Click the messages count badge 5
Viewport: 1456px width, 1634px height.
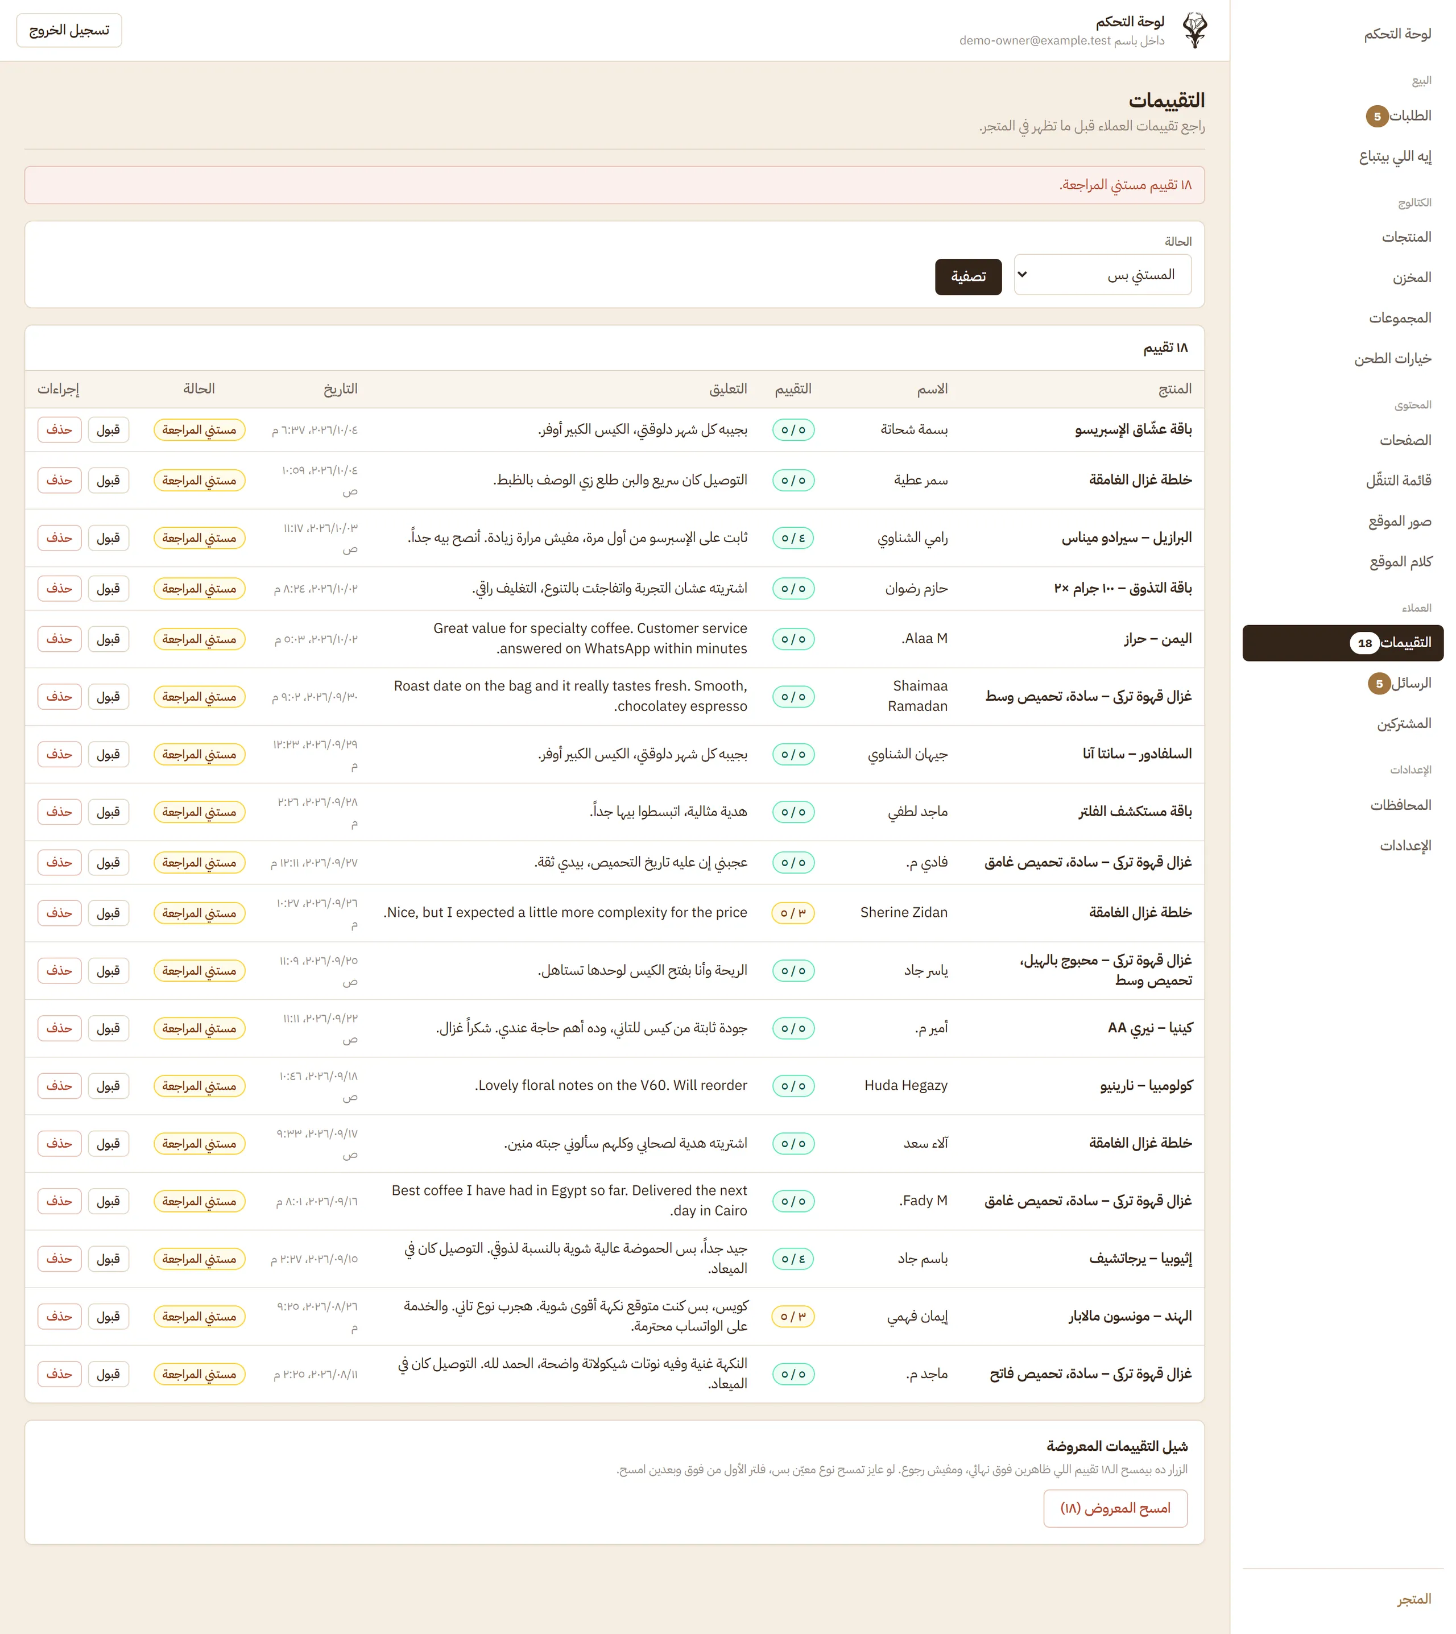[1379, 684]
